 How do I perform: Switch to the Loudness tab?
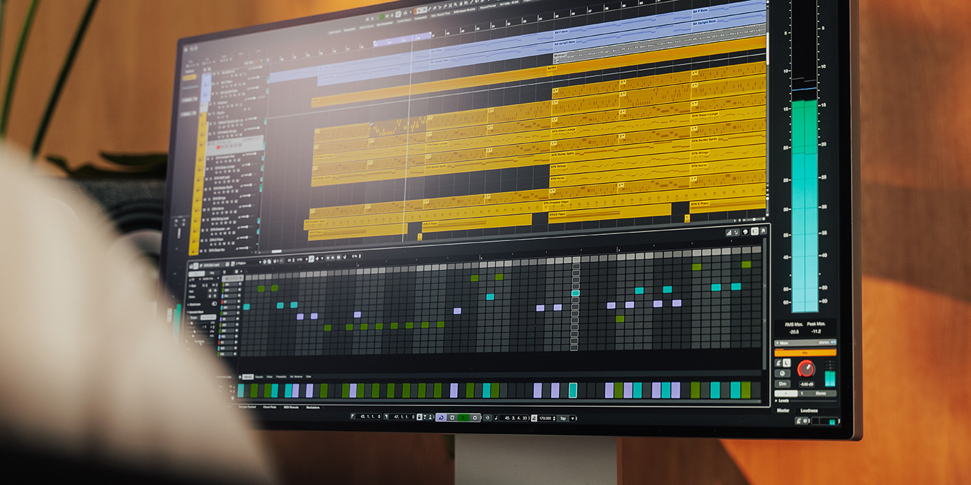click(x=809, y=410)
